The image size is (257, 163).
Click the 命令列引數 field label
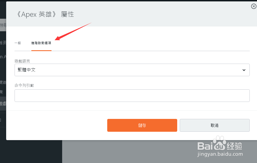pos(24,85)
